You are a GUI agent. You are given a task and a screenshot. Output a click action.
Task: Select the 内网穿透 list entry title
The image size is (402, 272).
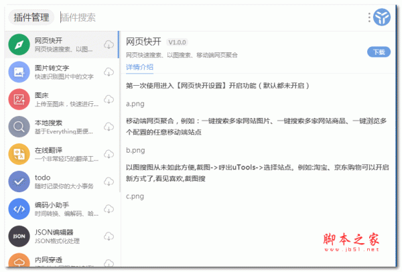(x=48, y=260)
